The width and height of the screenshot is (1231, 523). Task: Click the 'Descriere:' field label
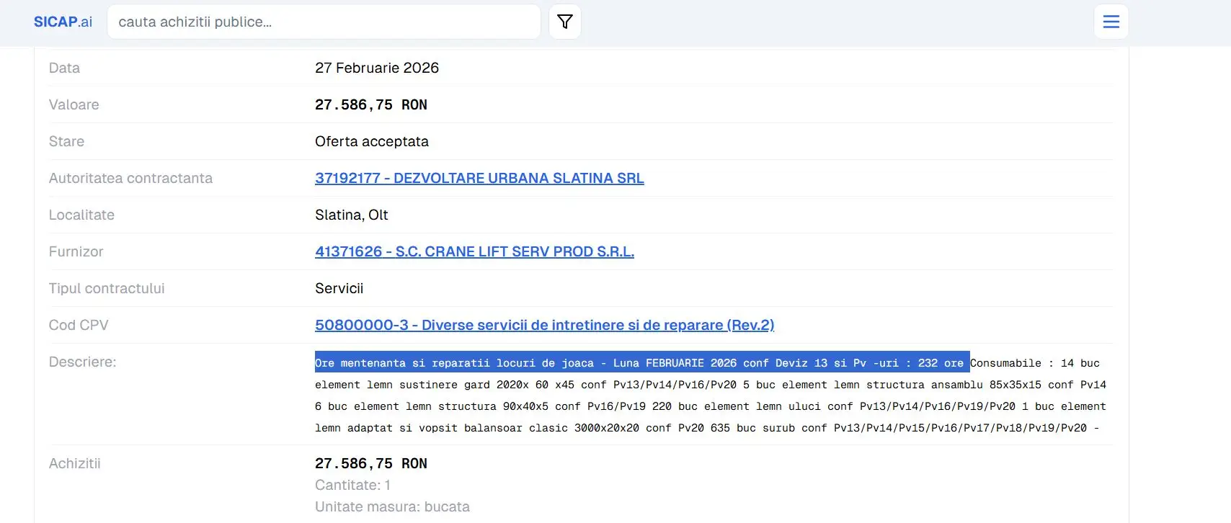(x=82, y=362)
